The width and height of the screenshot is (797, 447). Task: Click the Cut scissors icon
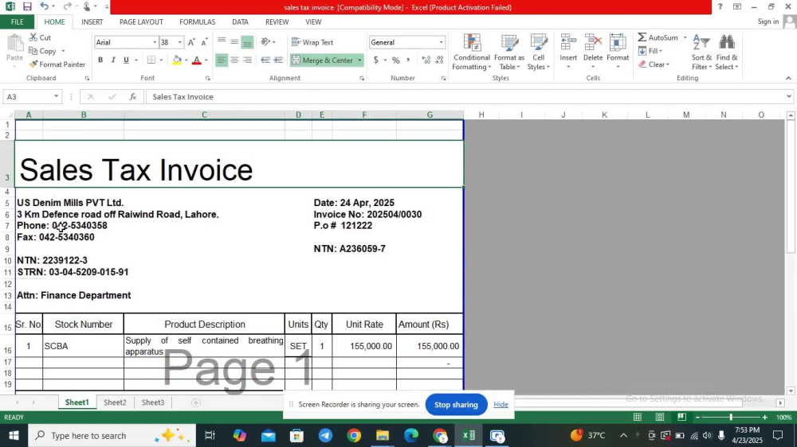pyautogui.click(x=33, y=37)
